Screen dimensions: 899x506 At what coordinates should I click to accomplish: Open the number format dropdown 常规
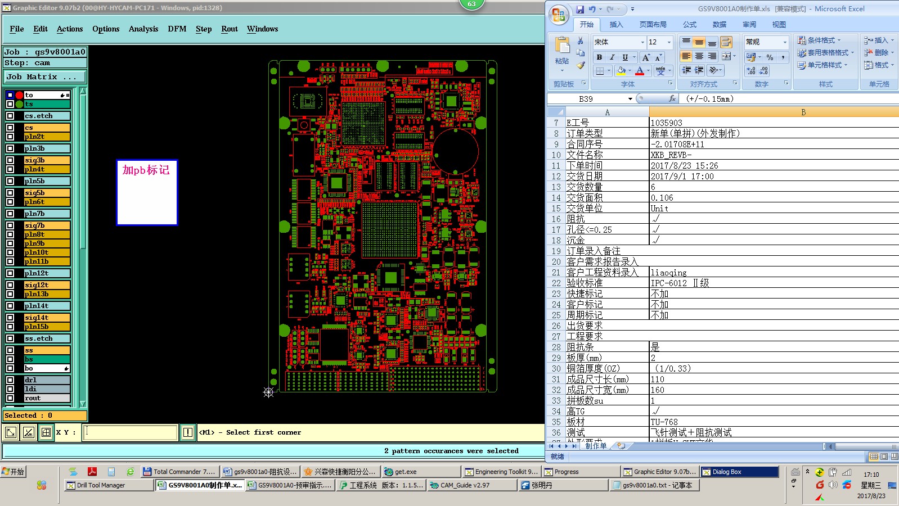tap(767, 42)
